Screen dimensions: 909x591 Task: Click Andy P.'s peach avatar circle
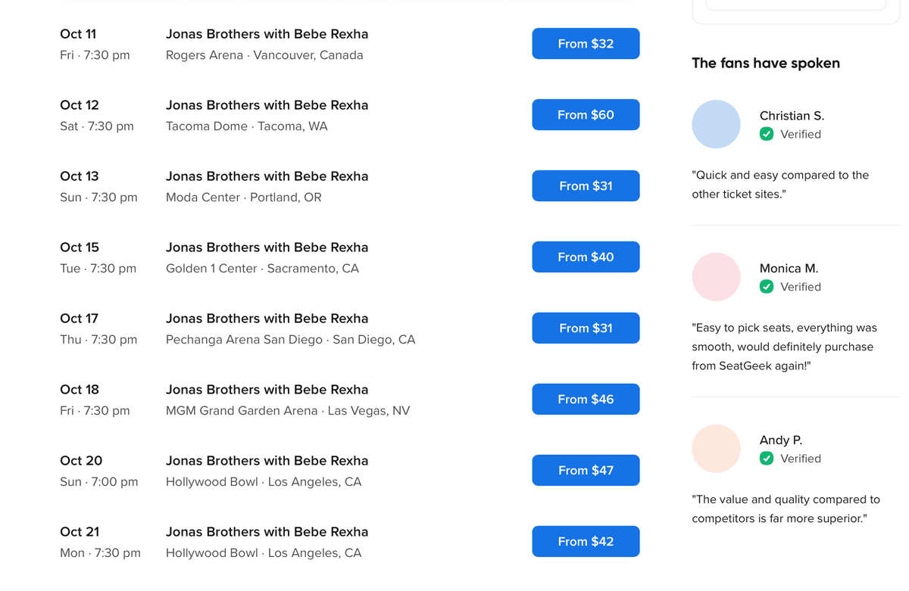716,449
